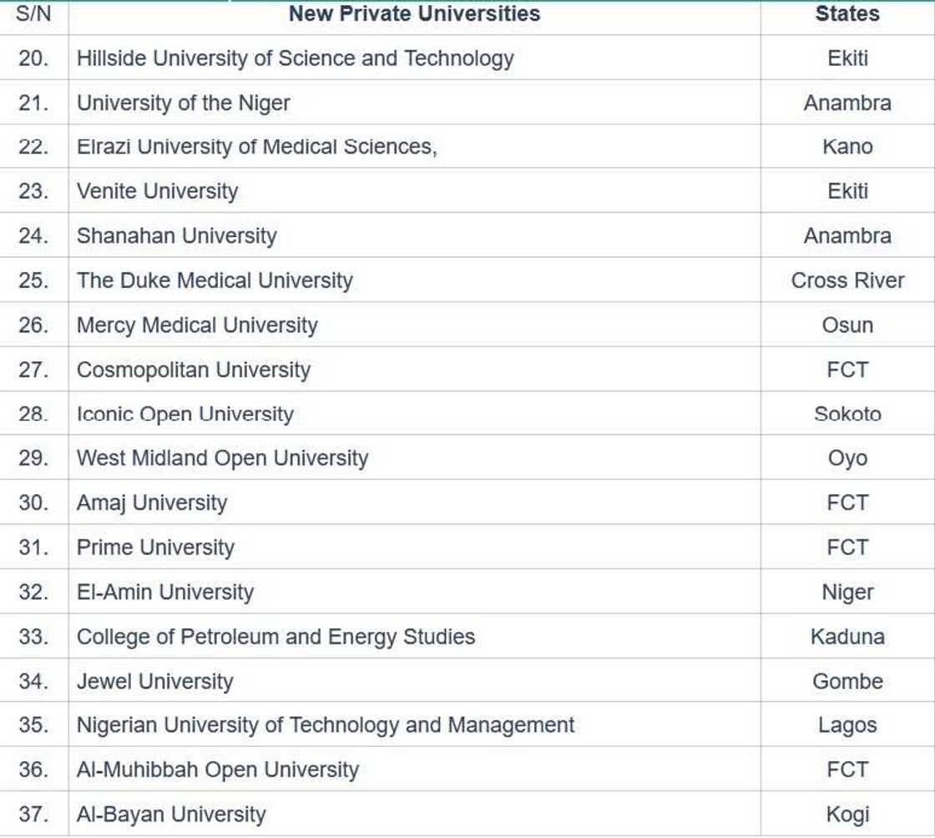
Task: Select the Kogi state cell
Action: (847, 815)
